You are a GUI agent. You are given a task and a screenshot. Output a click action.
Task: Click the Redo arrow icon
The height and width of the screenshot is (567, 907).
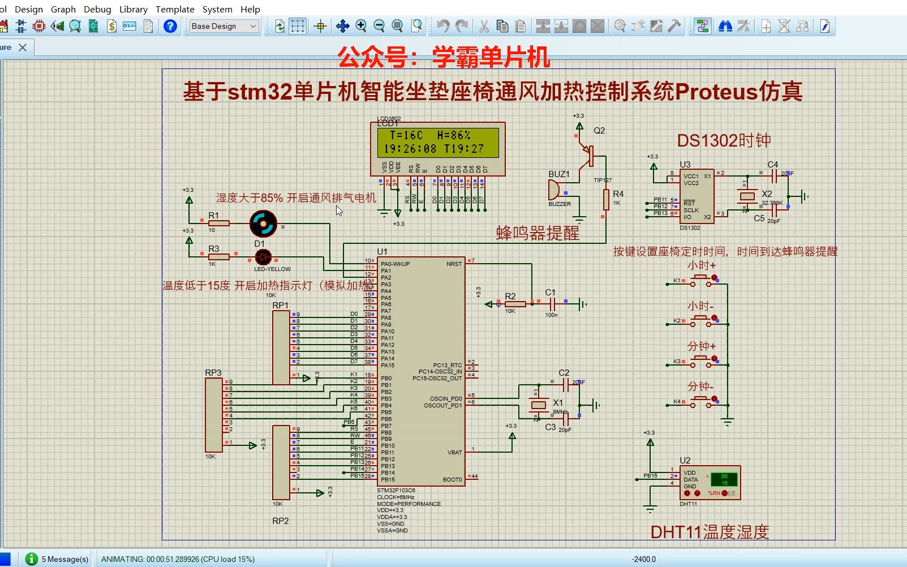pyautogui.click(x=462, y=26)
